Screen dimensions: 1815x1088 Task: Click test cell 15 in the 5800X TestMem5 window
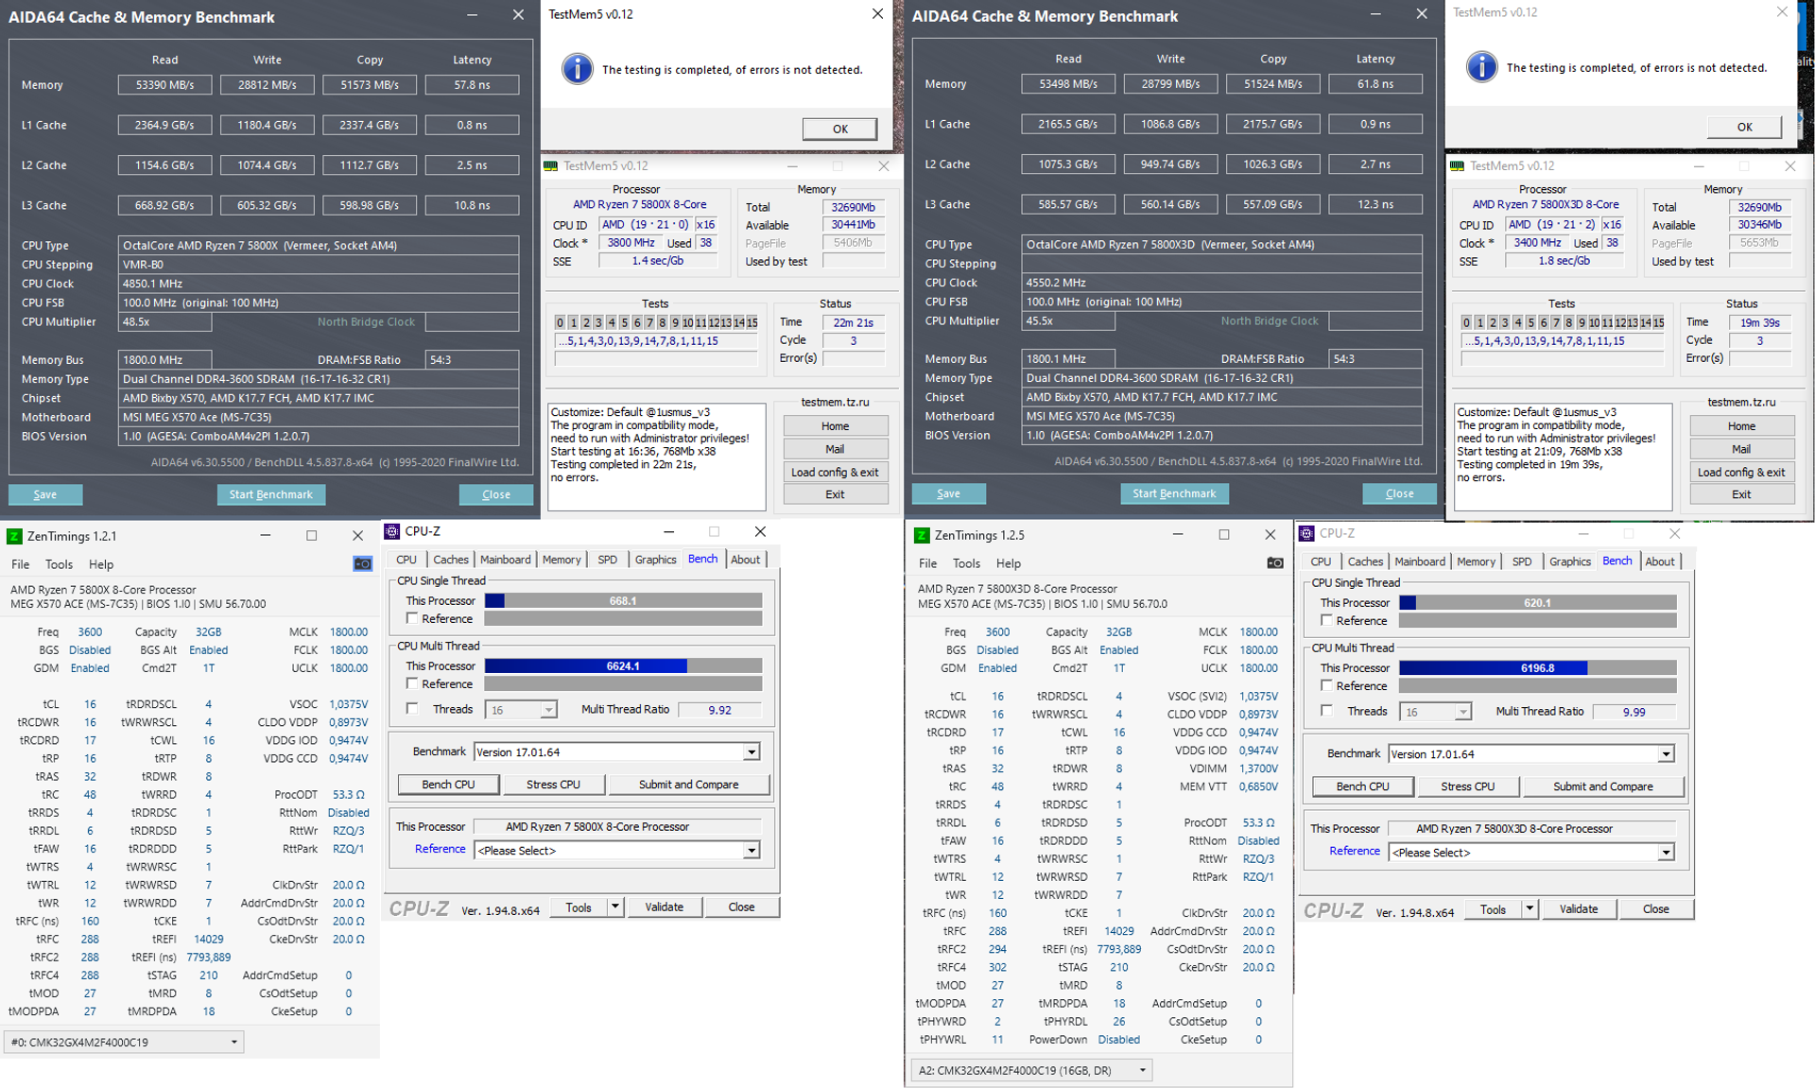click(x=752, y=322)
